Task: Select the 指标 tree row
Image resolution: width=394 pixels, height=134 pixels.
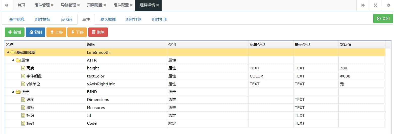Action: point(195,108)
